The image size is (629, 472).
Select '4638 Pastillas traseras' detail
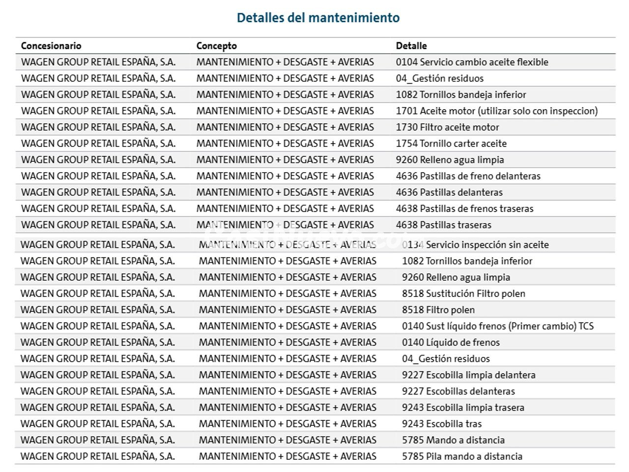pos(443,224)
